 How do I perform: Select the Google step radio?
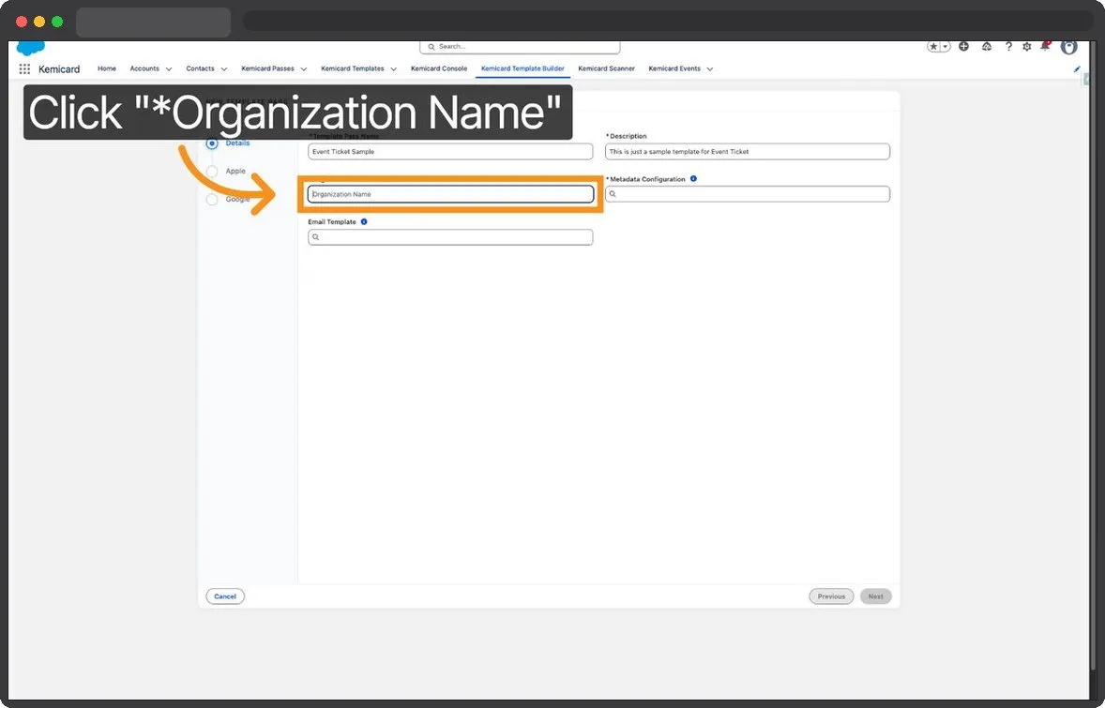coord(212,200)
